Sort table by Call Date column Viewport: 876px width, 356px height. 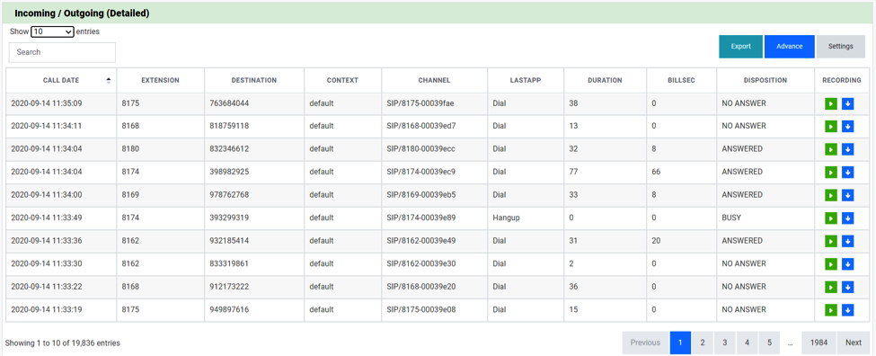point(61,81)
